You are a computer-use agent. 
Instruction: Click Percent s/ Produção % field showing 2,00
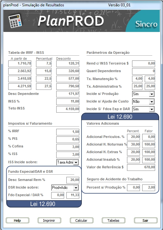click(x=149, y=188)
